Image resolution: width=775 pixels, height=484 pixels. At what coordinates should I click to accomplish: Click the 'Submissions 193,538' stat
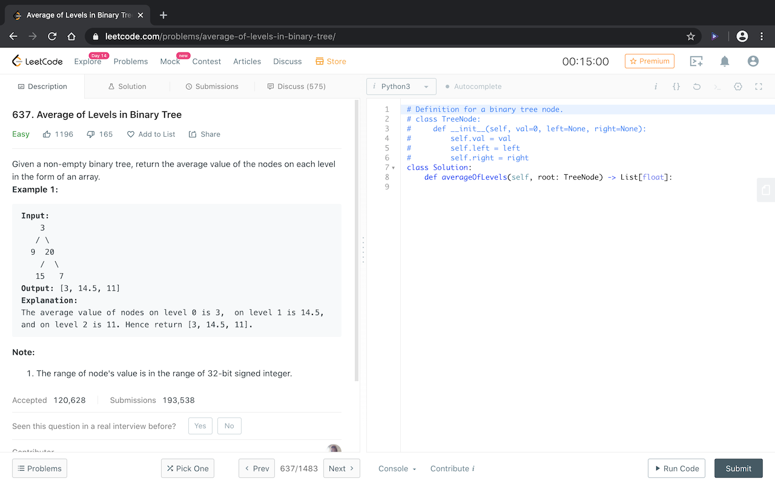click(x=152, y=400)
